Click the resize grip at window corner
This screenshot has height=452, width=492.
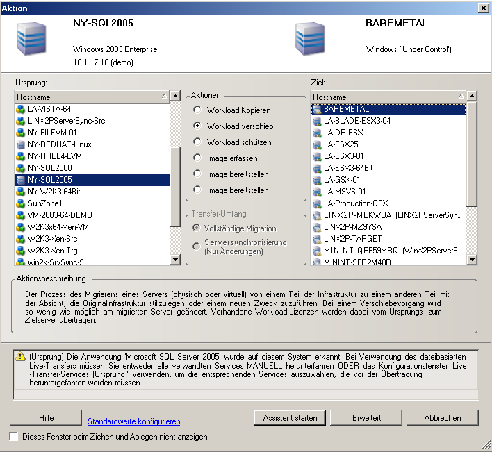[486, 444]
